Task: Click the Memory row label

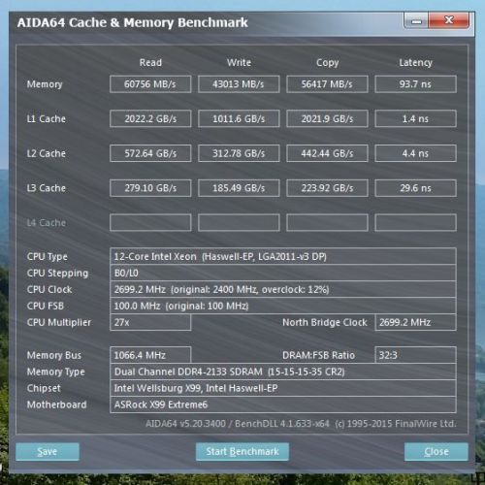Action: pyautogui.click(x=45, y=84)
